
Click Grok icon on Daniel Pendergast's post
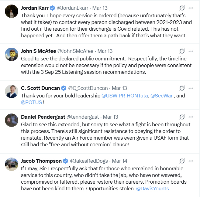coord(182,117)
